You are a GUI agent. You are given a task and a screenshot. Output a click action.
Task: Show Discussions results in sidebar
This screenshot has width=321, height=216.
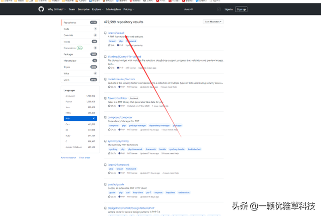[x=80, y=48]
